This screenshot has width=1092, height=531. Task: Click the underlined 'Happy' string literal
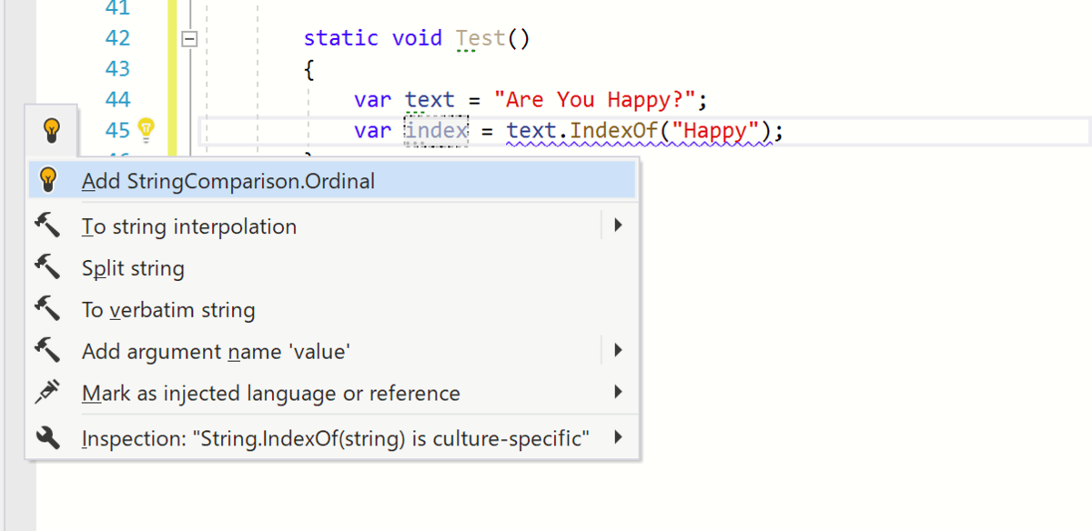715,130
